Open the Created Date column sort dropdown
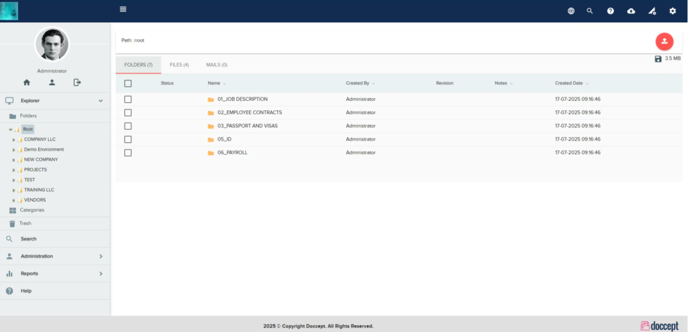Screen dimensions: 689x332 pos(587,83)
